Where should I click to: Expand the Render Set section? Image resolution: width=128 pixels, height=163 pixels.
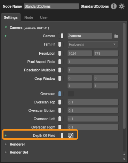tap(6, 152)
